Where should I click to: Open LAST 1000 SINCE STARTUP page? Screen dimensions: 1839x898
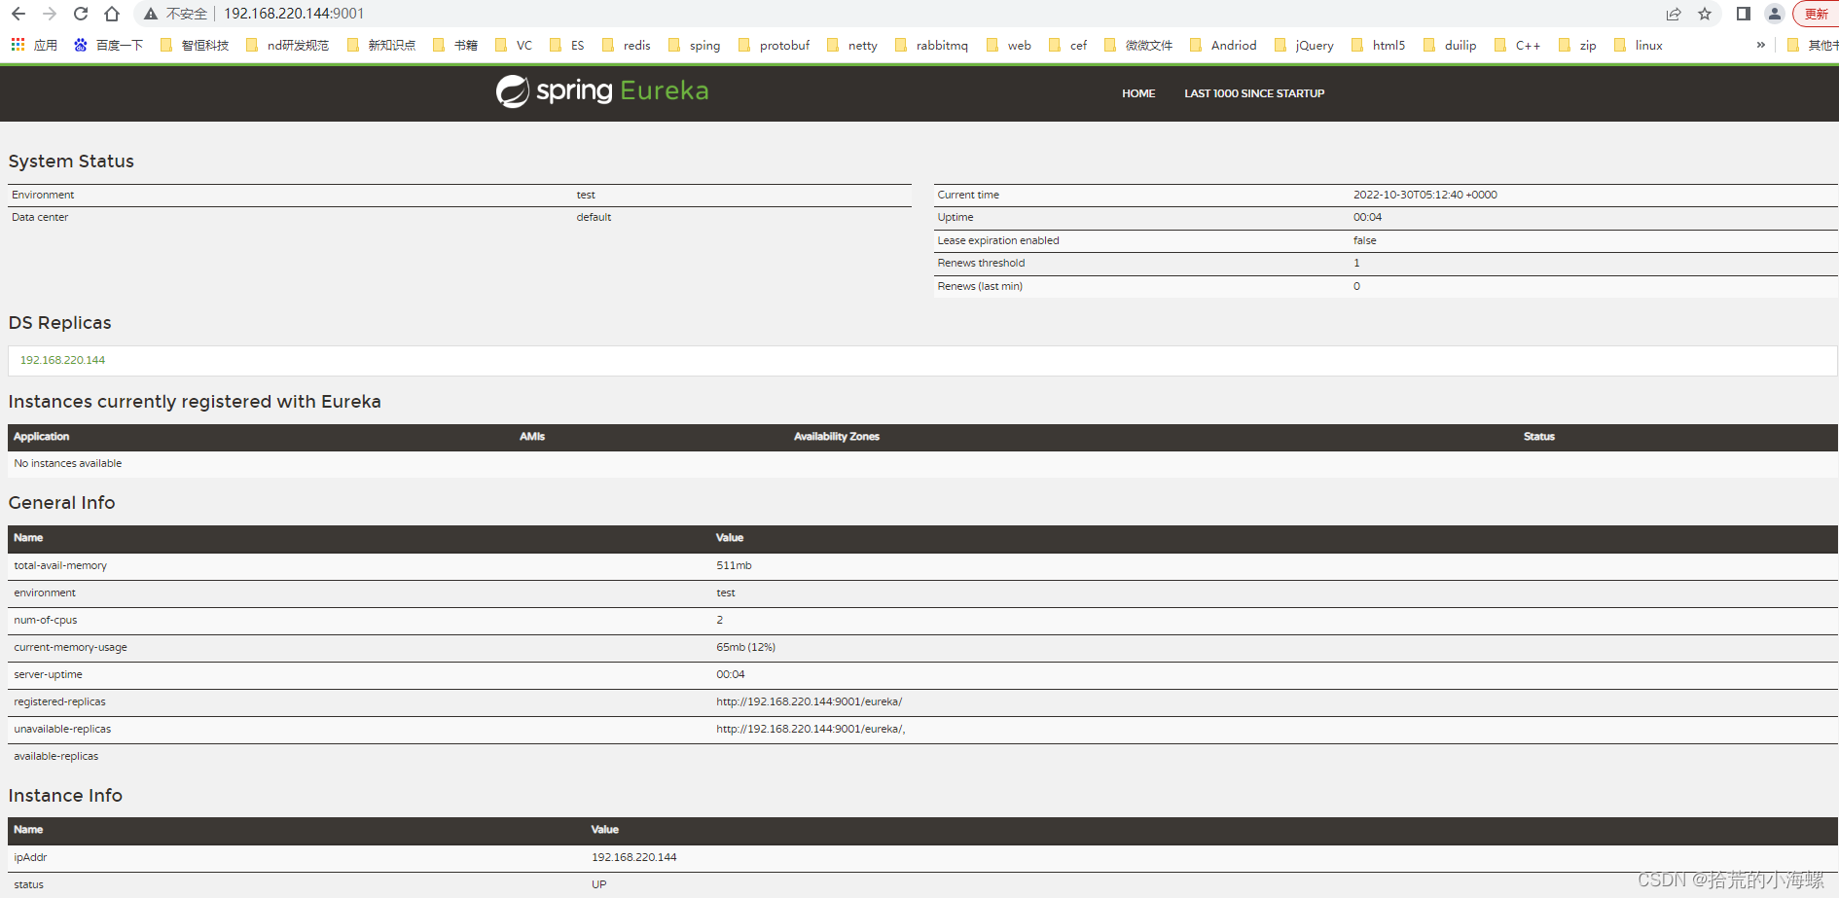pyautogui.click(x=1253, y=93)
